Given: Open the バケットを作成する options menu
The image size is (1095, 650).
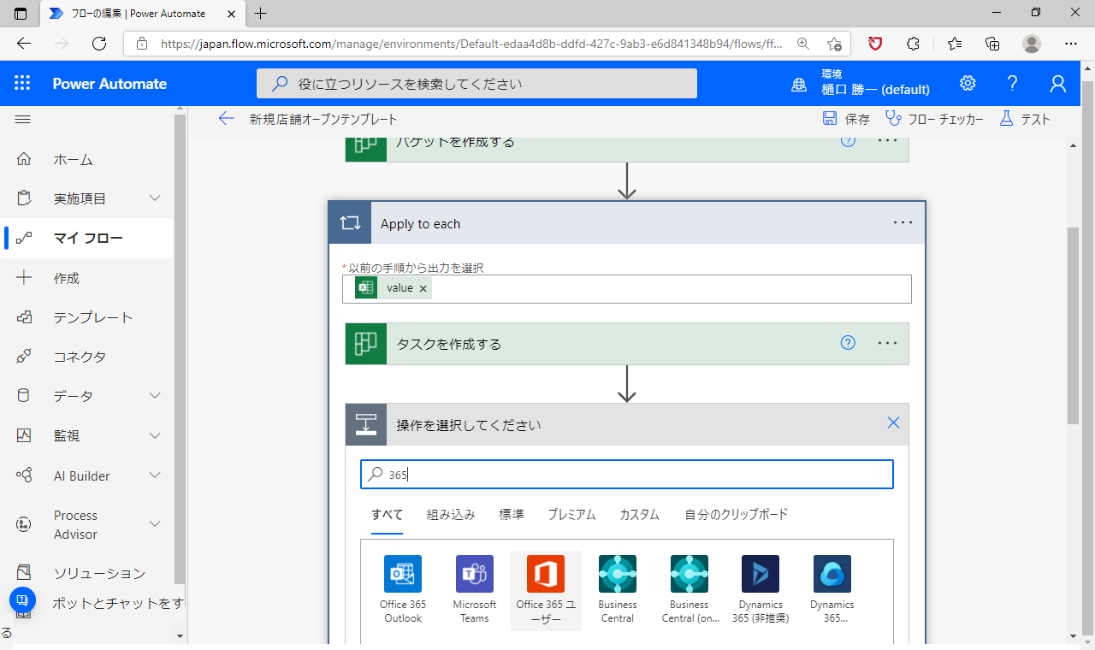Looking at the screenshot, I should point(888,141).
